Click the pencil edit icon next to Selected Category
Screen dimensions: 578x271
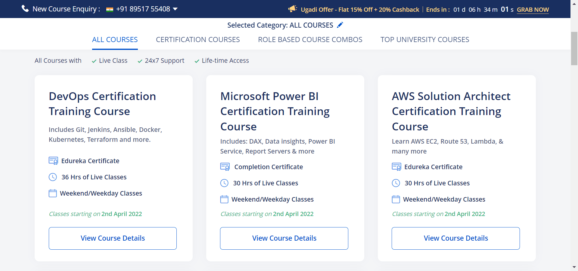[x=340, y=25]
